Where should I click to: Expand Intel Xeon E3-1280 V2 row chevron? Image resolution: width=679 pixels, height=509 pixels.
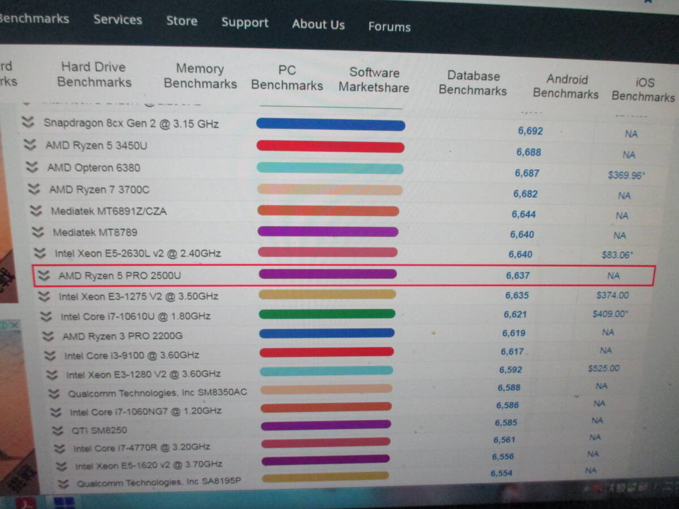coord(52,374)
